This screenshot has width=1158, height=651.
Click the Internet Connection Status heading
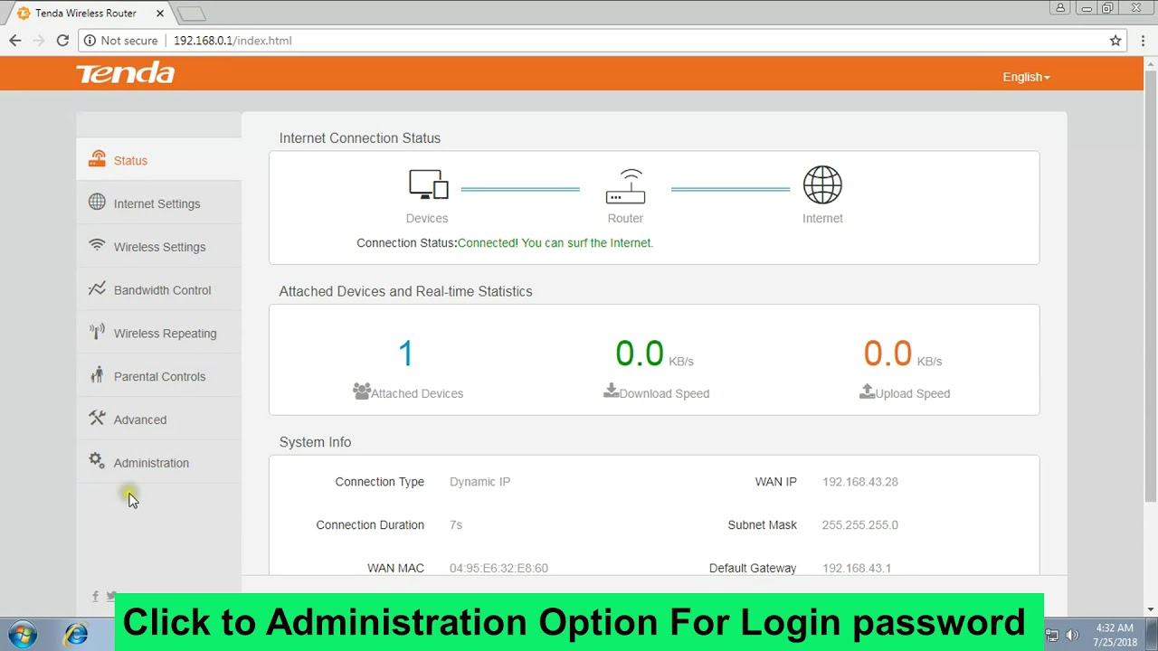coord(360,138)
